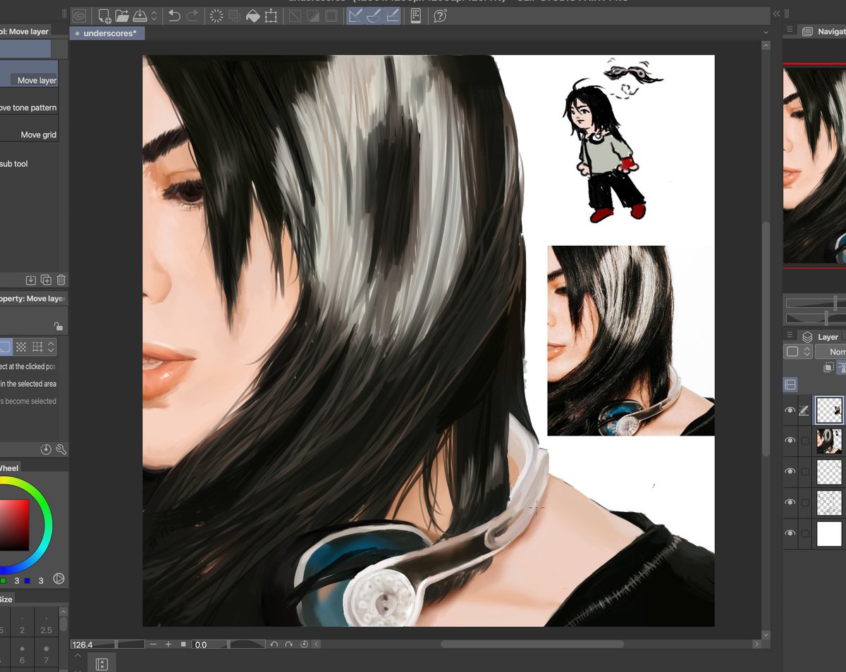The image size is (846, 672).
Task: Open Clip Studio launcher icon
Action: [x=80, y=15]
